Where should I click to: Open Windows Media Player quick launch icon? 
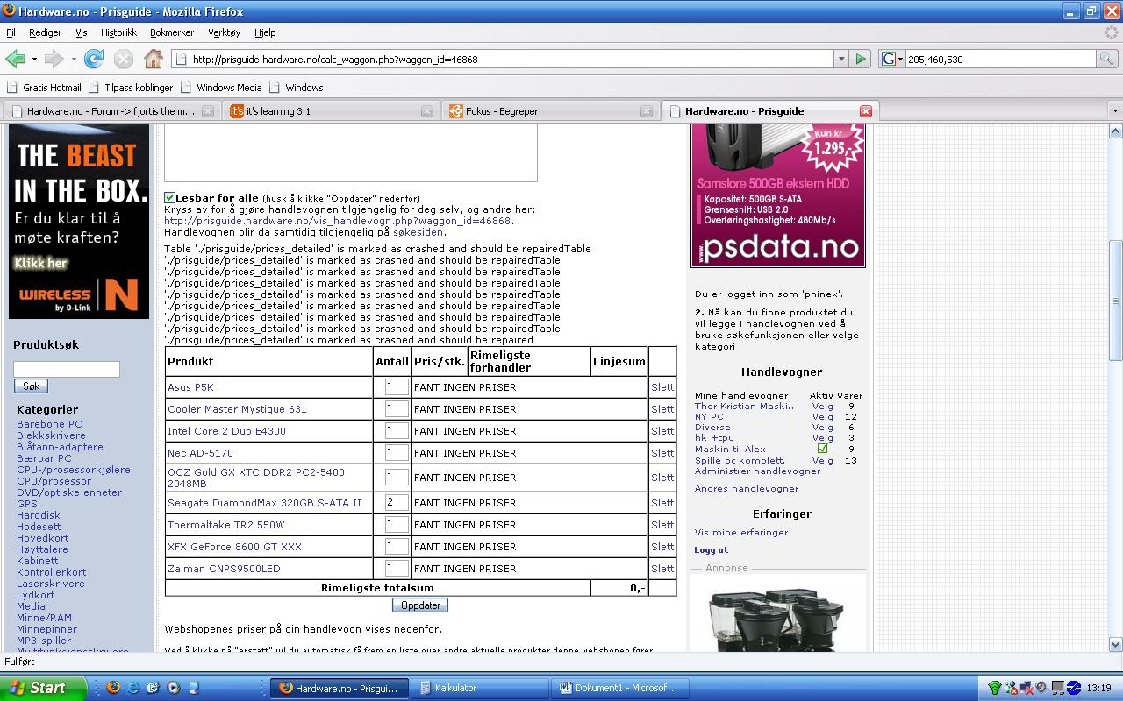click(x=173, y=688)
